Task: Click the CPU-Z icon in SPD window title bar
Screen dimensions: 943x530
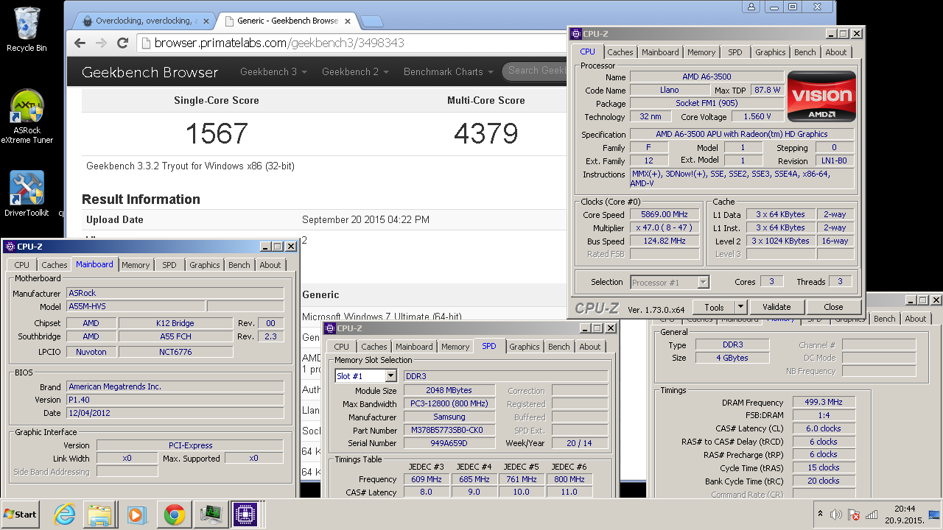Action: 330,328
